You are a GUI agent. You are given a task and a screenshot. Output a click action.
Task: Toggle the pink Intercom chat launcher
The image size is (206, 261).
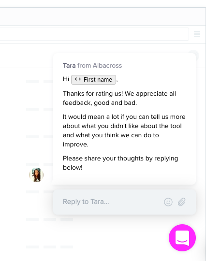coord(182,237)
